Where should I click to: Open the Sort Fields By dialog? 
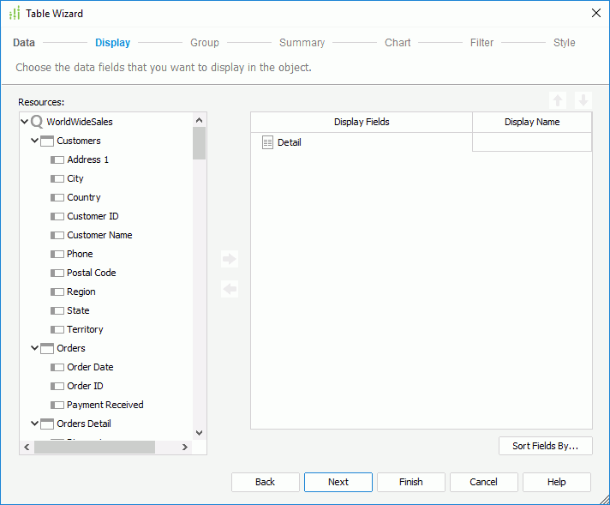coord(546,446)
